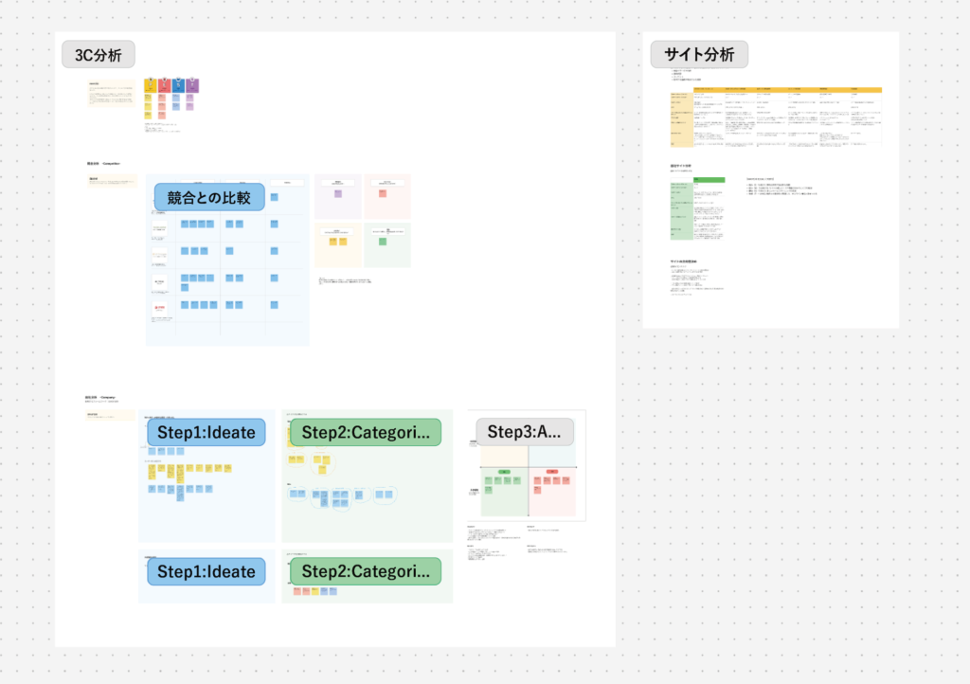This screenshot has width=970, height=684.
Task: Select Step2:Categori... label above the colored sticky row
Action: (x=366, y=571)
